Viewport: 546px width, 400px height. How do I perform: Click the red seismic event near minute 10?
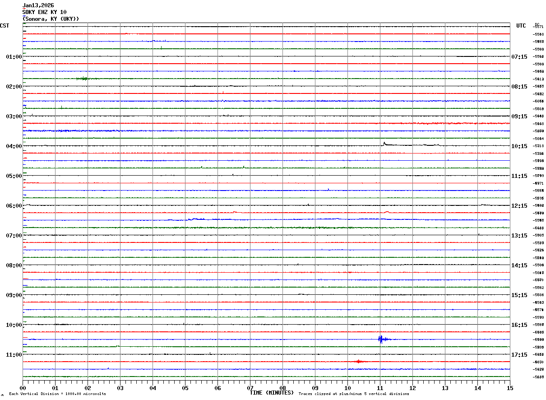click(359, 361)
